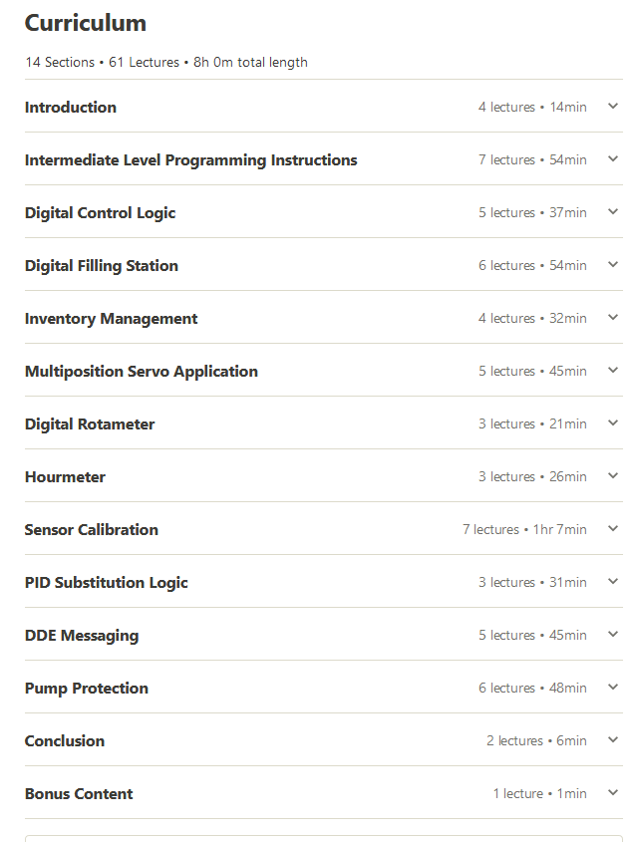Expand the Digital Rotameter chevron
Viewport: 637px width, 842px height.
coord(613,423)
